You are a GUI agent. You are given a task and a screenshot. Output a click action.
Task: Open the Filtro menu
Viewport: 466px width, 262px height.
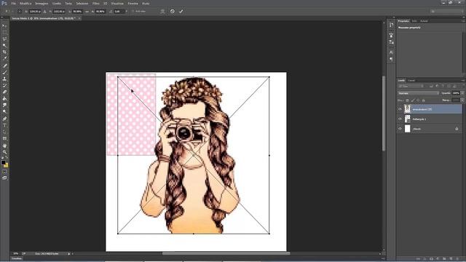(95, 3)
